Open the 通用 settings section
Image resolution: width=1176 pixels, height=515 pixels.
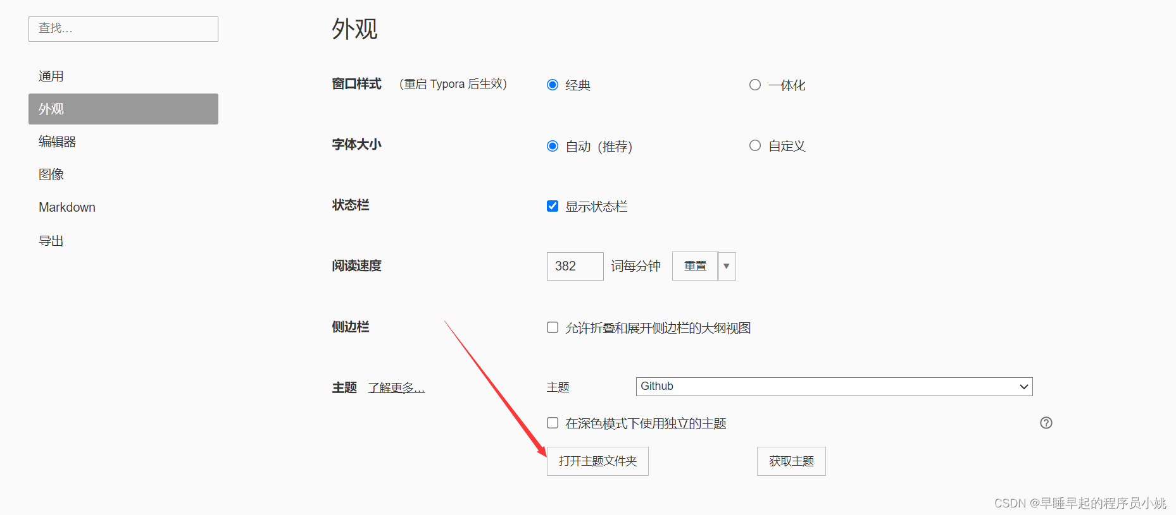pos(123,76)
